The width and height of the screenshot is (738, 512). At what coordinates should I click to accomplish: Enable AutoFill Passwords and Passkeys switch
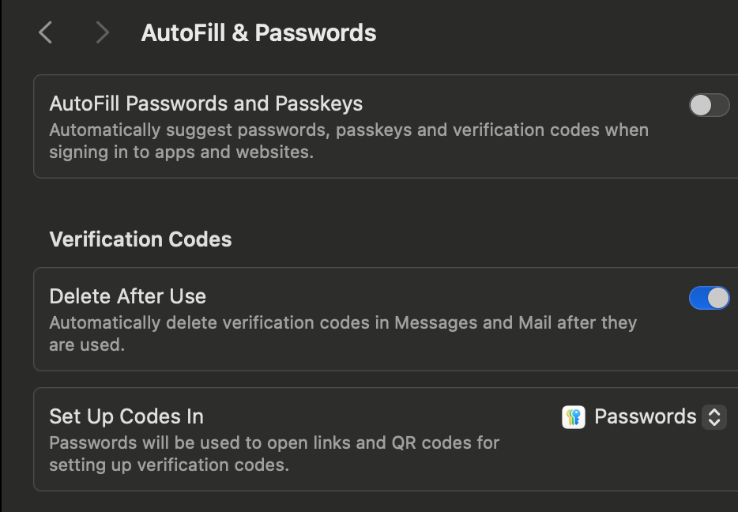coord(709,105)
